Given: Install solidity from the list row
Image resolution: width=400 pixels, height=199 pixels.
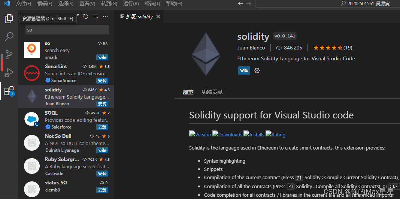Looking at the screenshot, I should (x=102, y=104).
